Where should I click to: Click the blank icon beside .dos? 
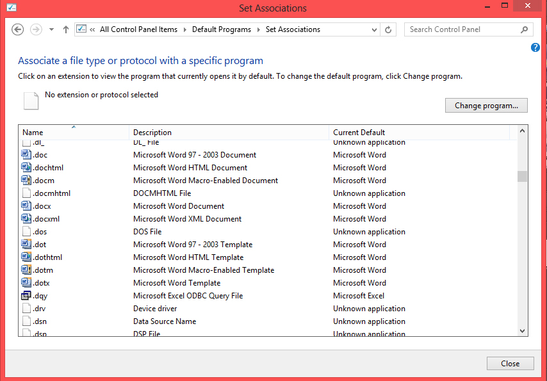(26, 232)
